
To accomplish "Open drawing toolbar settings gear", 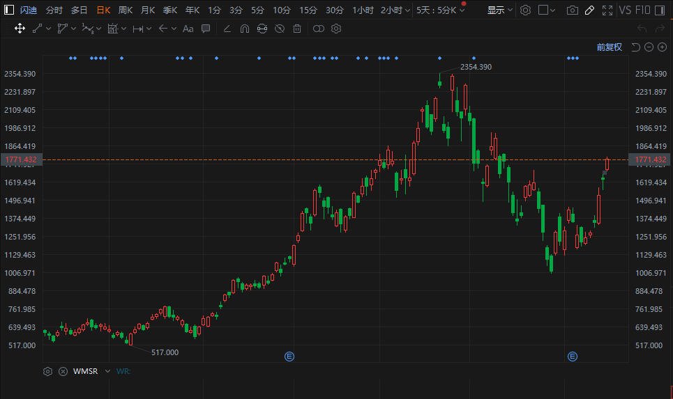I will (336, 29).
